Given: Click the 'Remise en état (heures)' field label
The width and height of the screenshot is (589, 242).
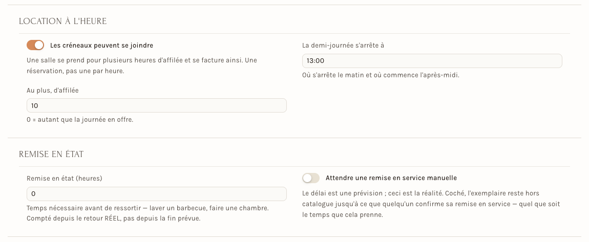Looking at the screenshot, I should pos(64,179).
